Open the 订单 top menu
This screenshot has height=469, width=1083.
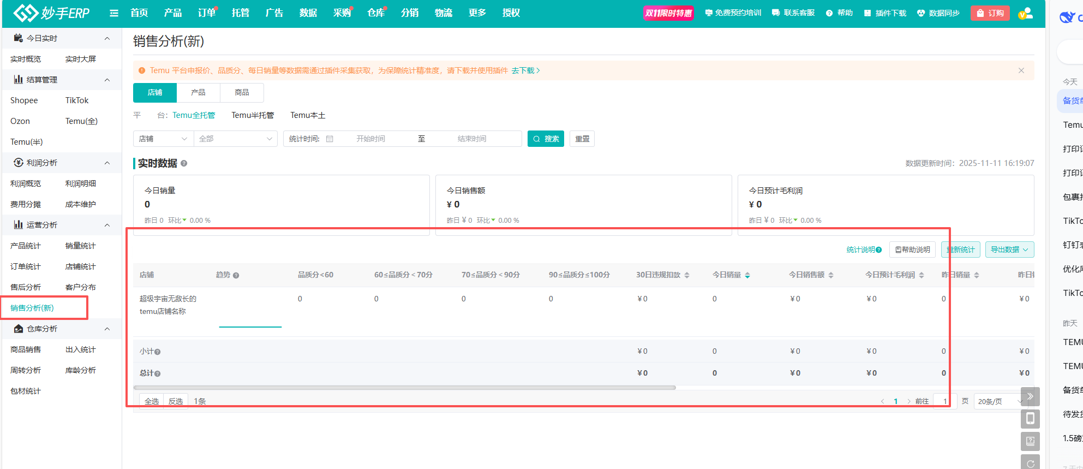[206, 13]
